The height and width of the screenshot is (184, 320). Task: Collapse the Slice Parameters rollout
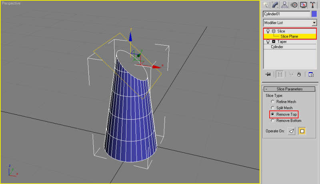click(289, 89)
